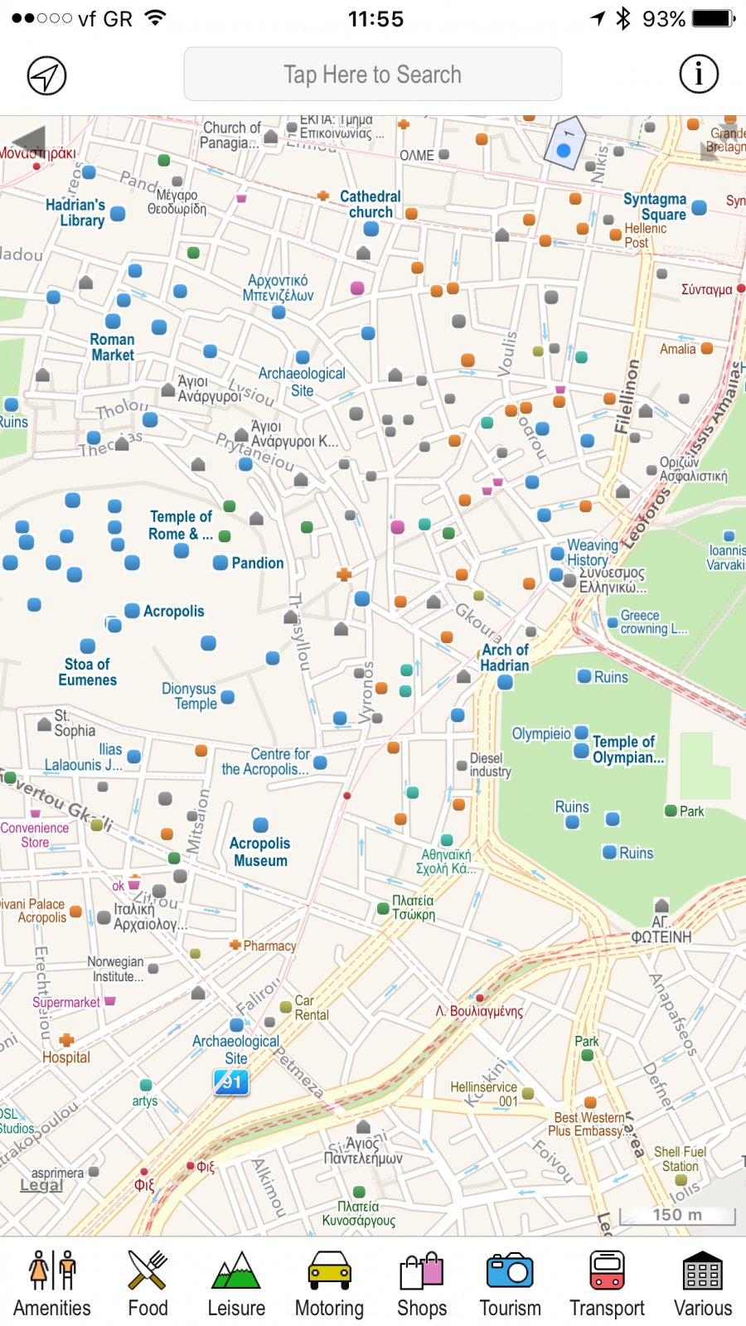Select Temple of Rome label
This screenshot has width=746, height=1326.
click(181, 525)
